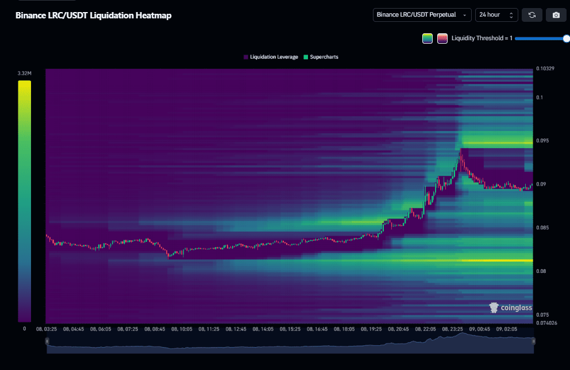Click the camera screenshot icon

[x=556, y=15]
